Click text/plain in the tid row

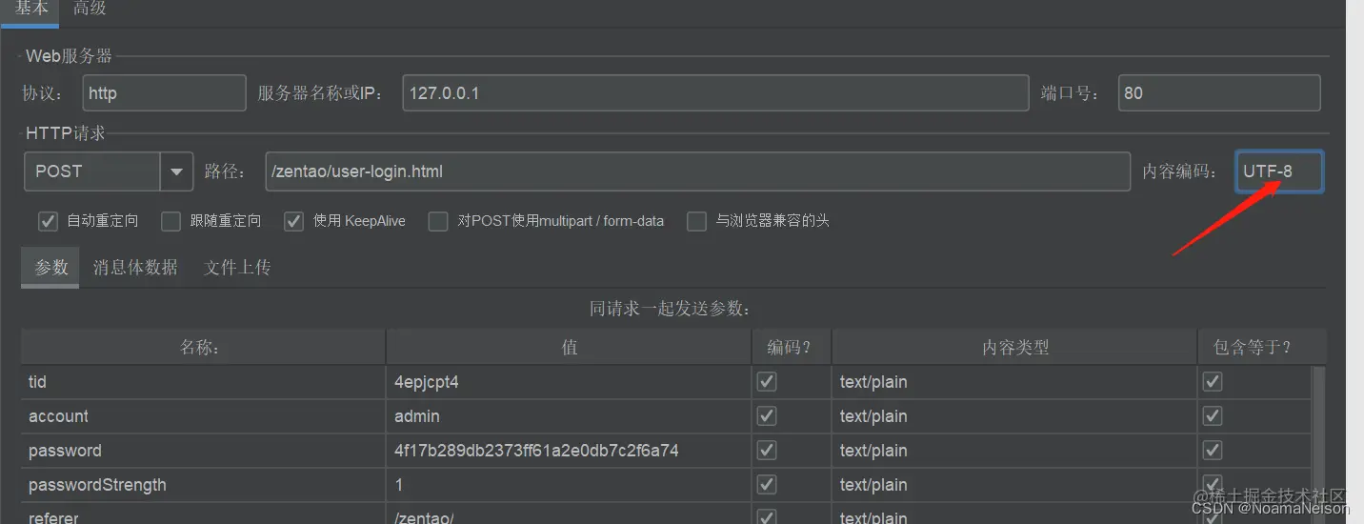(x=1014, y=382)
